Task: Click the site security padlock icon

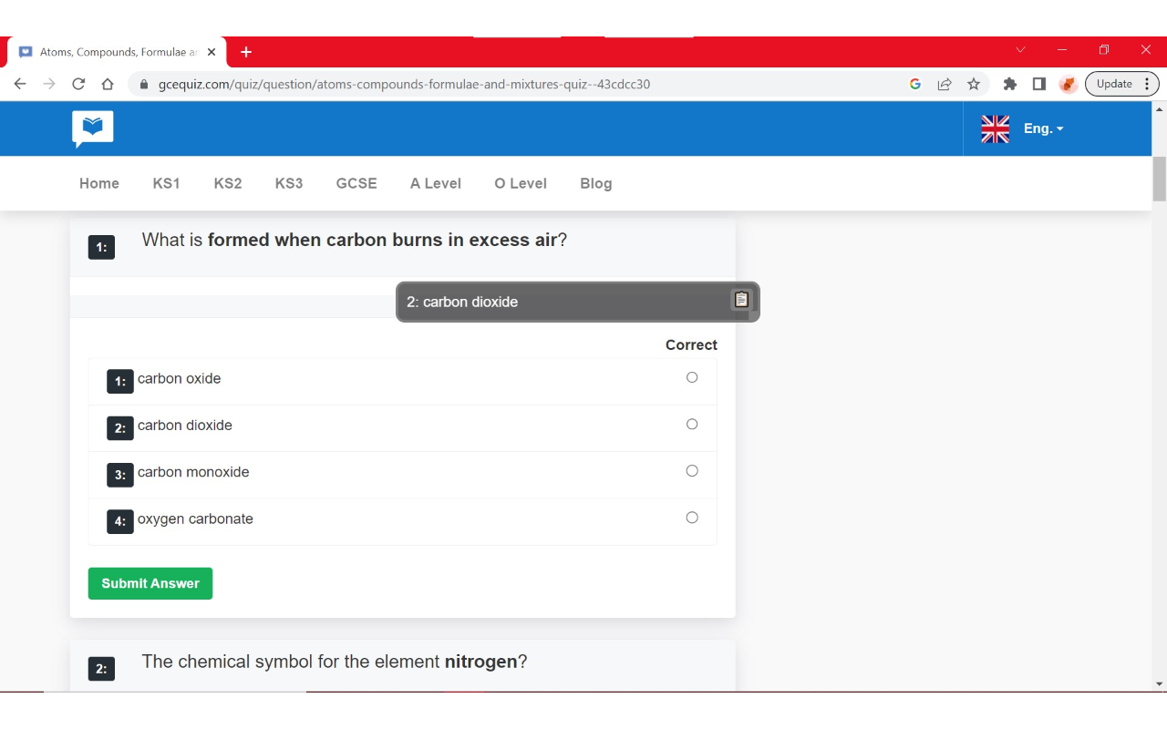Action: tap(143, 83)
